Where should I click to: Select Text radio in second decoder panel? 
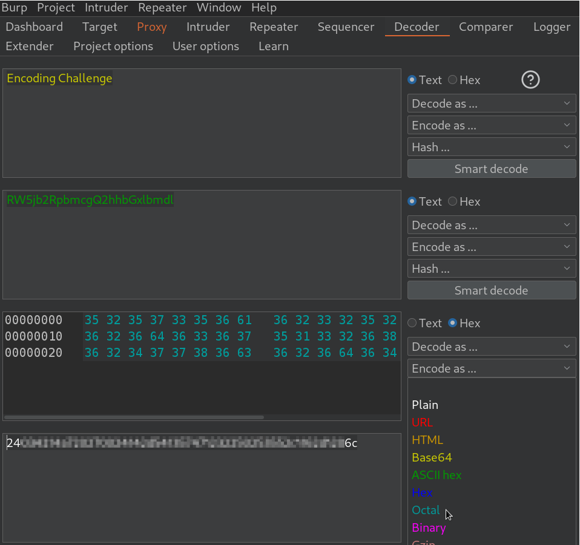click(412, 201)
